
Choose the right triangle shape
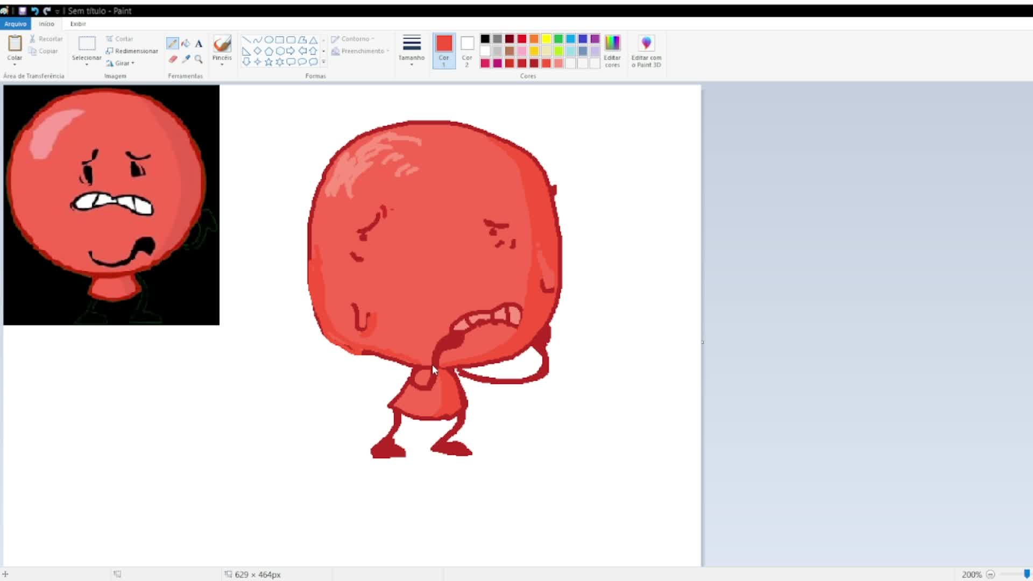tap(246, 51)
